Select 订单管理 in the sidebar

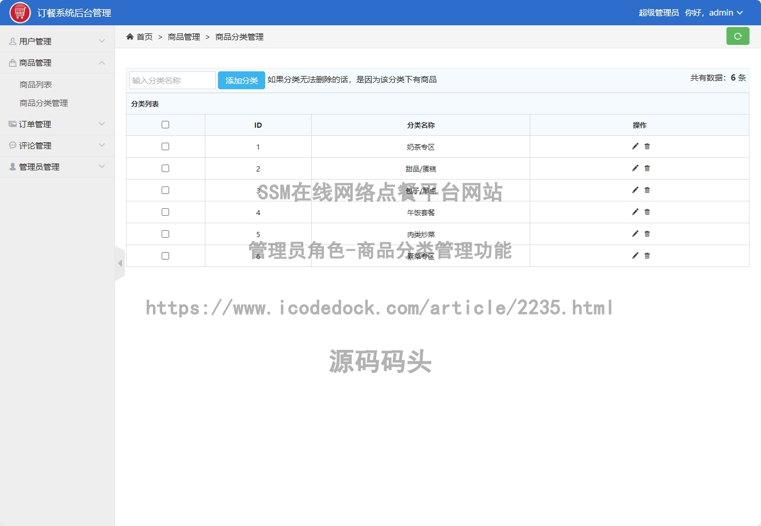point(35,124)
